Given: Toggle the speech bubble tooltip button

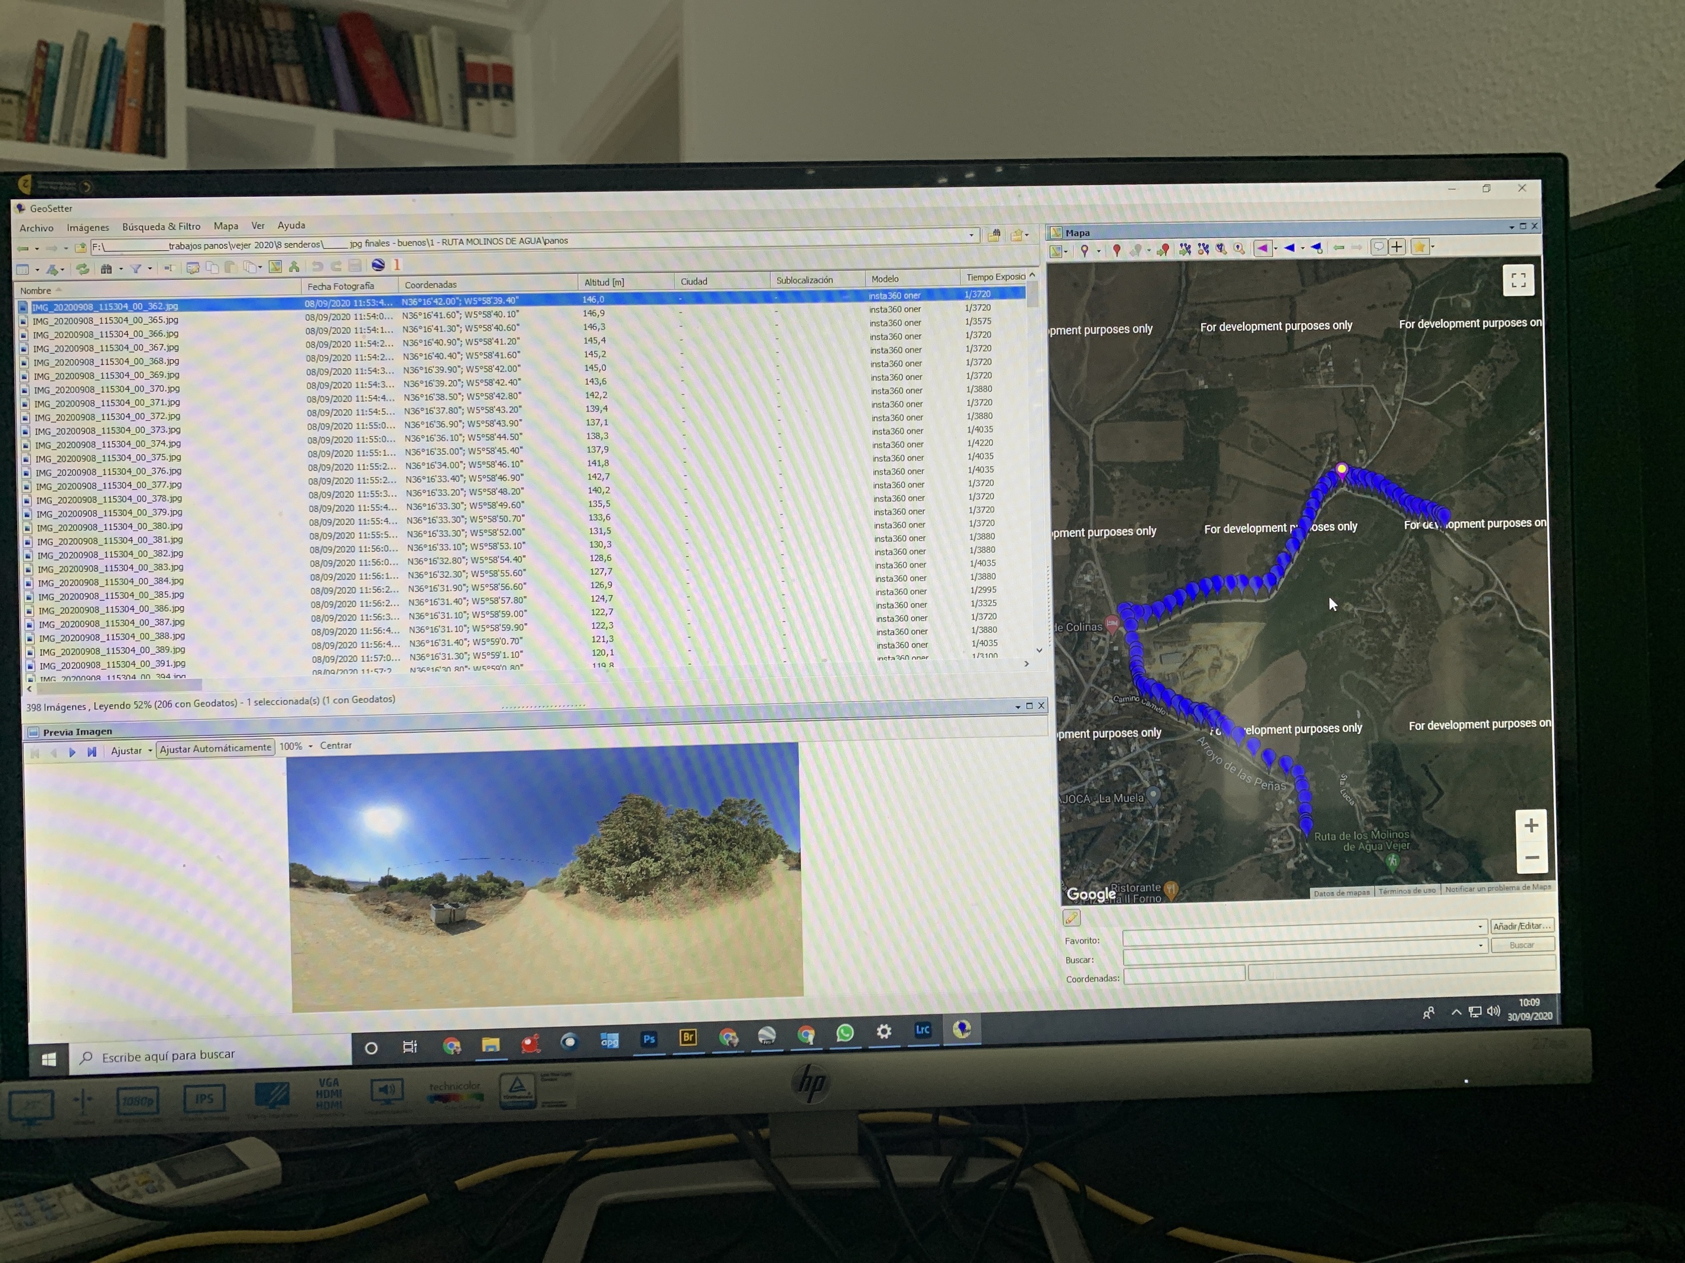Looking at the screenshot, I should pyautogui.click(x=1378, y=247).
